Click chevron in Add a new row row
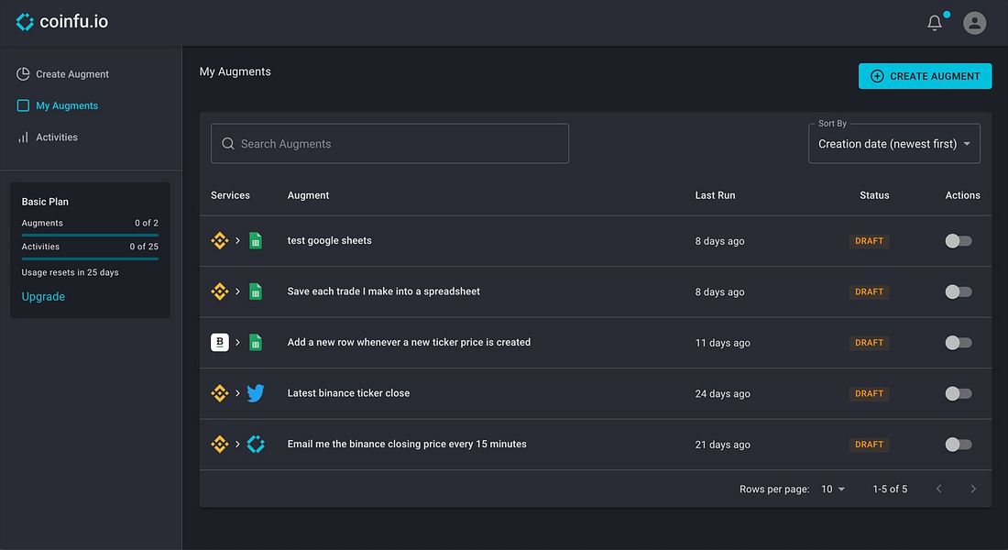Image resolution: width=1008 pixels, height=550 pixels. [237, 342]
